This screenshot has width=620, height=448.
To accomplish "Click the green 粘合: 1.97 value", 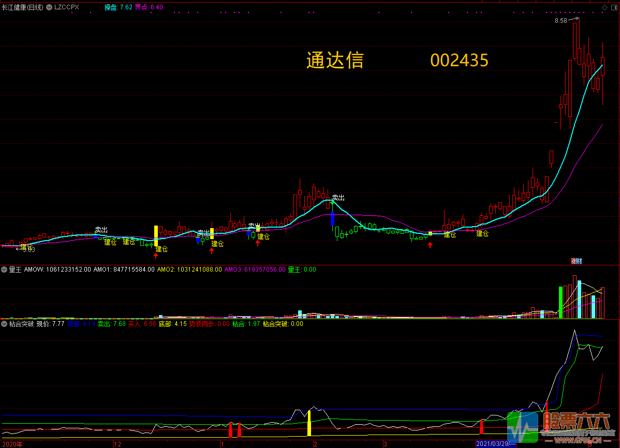I will click(246, 324).
